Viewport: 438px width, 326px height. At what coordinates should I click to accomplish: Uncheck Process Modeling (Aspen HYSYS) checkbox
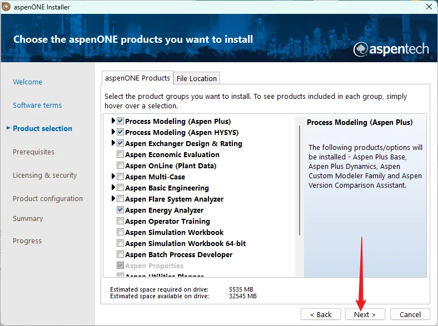pyautogui.click(x=120, y=132)
